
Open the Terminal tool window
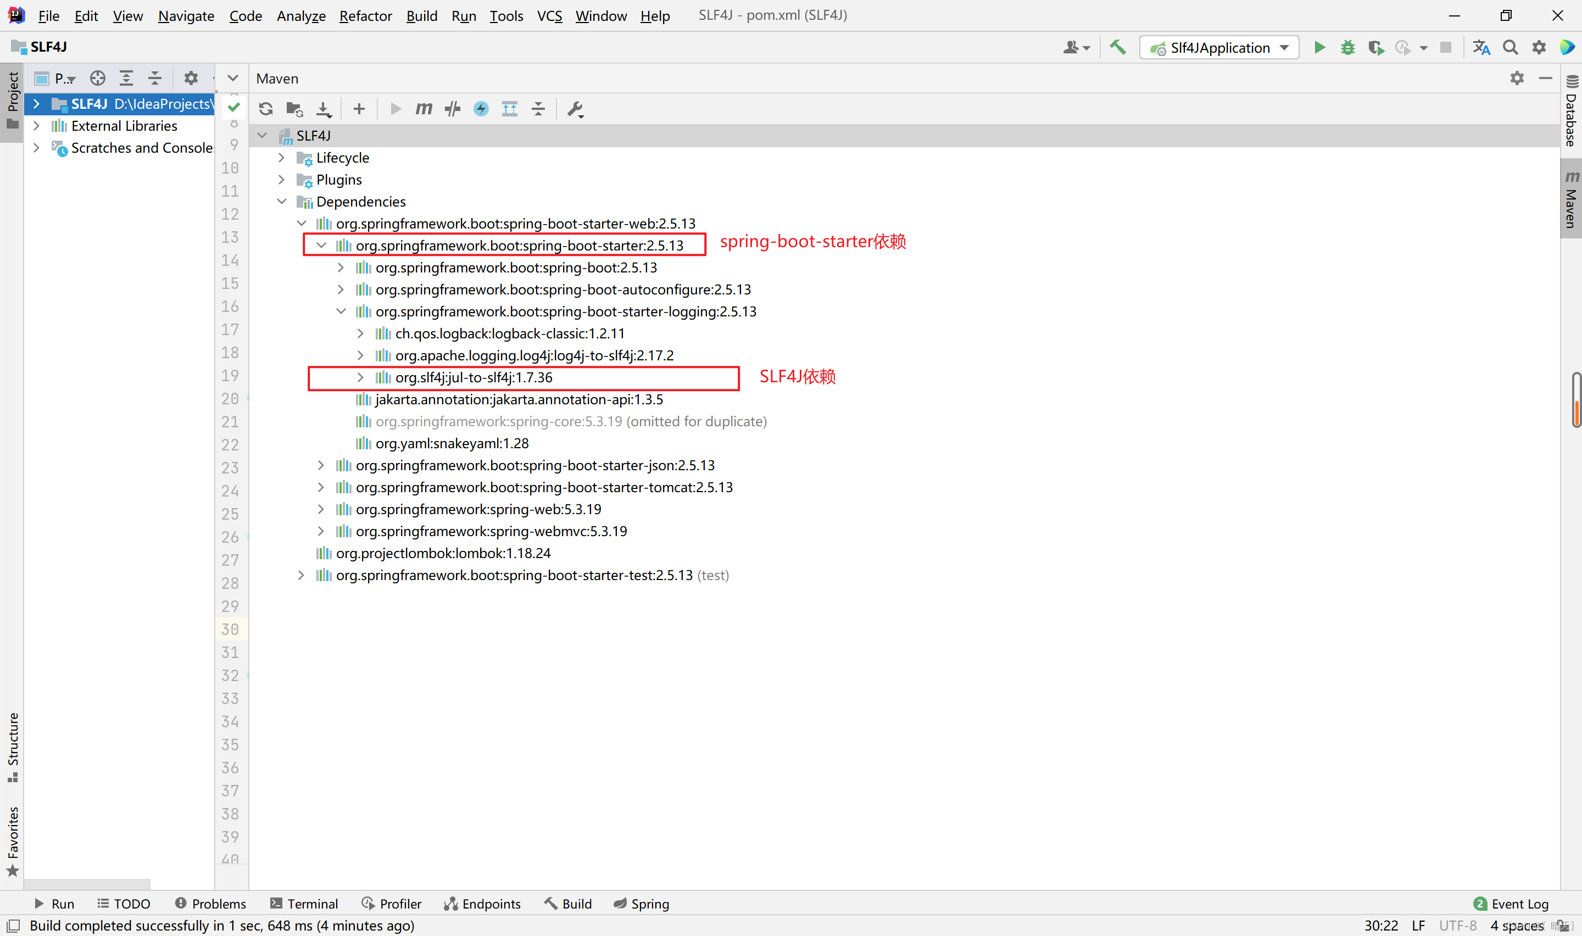pos(304,904)
